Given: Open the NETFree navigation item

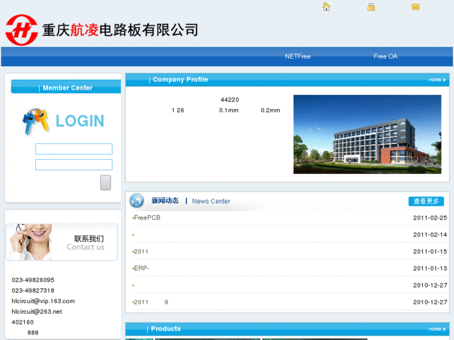Looking at the screenshot, I should tap(297, 57).
